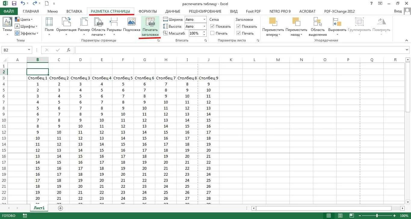Click macro record icon in status bar
411x219 pixels.
tap(25, 216)
